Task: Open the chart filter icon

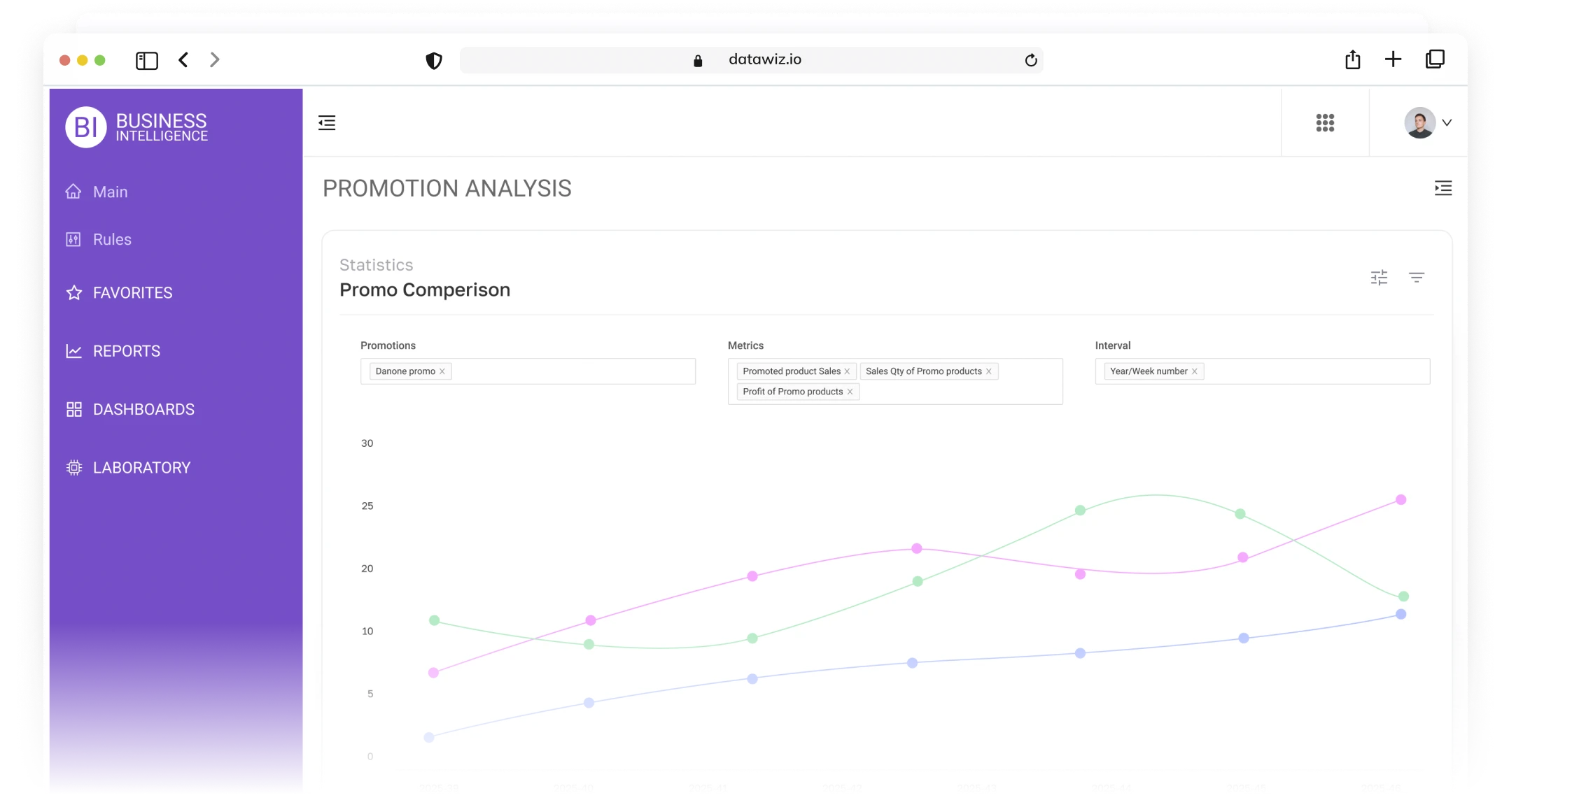Action: [1418, 277]
